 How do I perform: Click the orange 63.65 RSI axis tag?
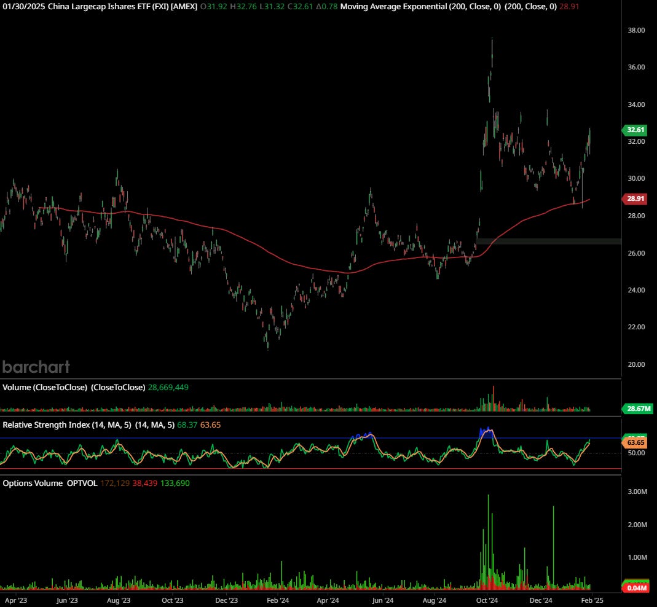[x=635, y=443]
